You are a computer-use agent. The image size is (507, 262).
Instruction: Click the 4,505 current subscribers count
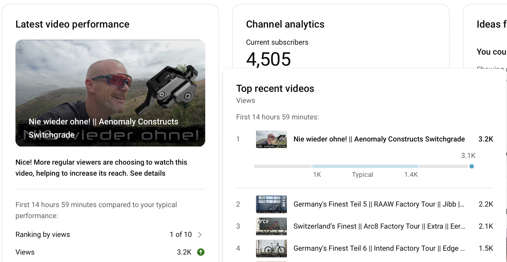268,59
